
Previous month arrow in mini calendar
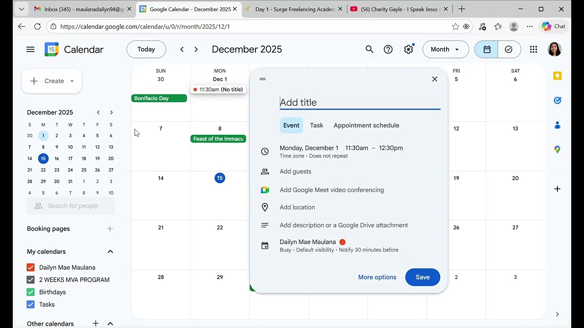[x=98, y=113]
